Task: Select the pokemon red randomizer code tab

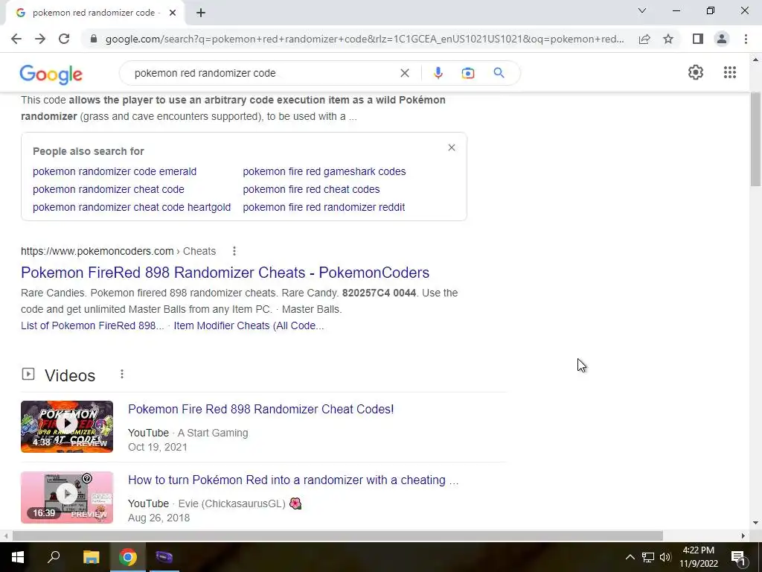Action: (95, 13)
